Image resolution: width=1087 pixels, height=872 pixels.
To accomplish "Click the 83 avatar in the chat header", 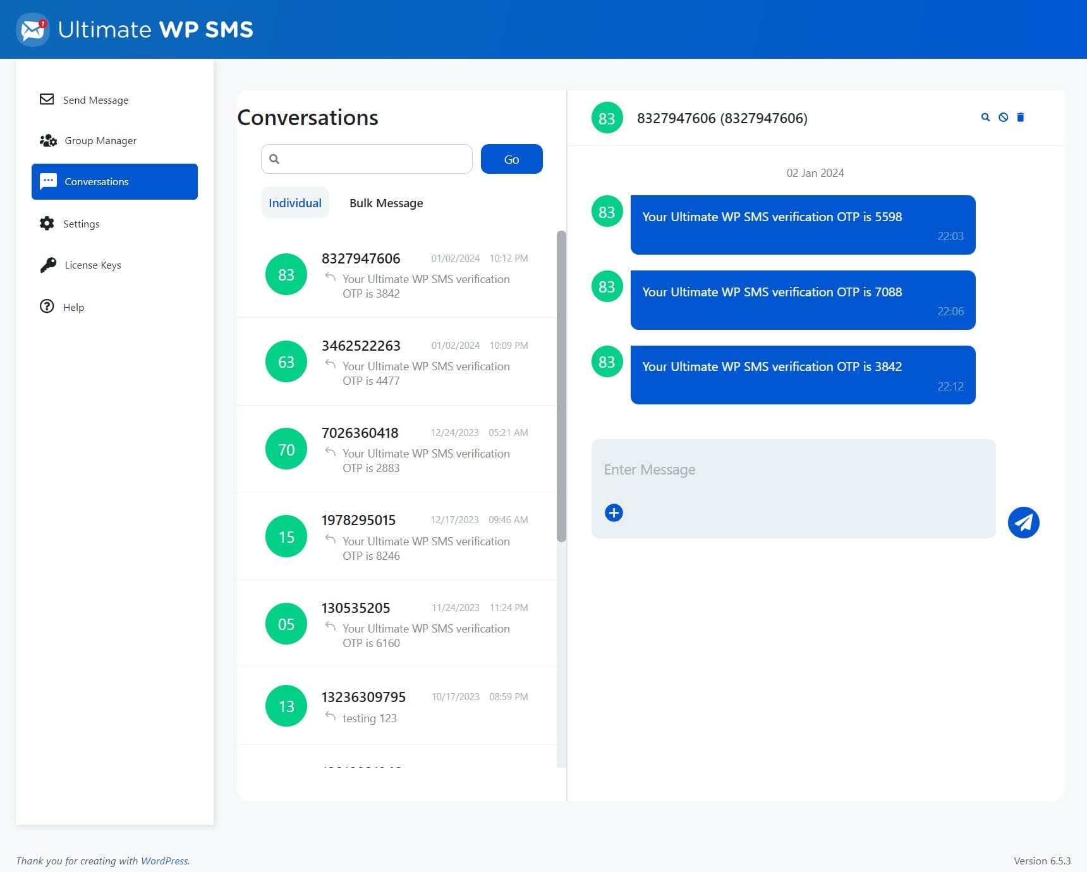I will click(x=607, y=118).
